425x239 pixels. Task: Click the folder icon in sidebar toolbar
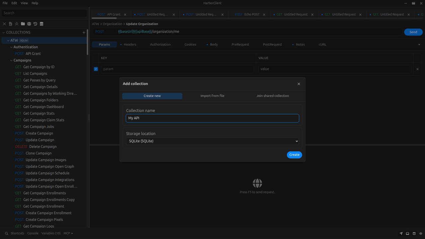pos(23,24)
